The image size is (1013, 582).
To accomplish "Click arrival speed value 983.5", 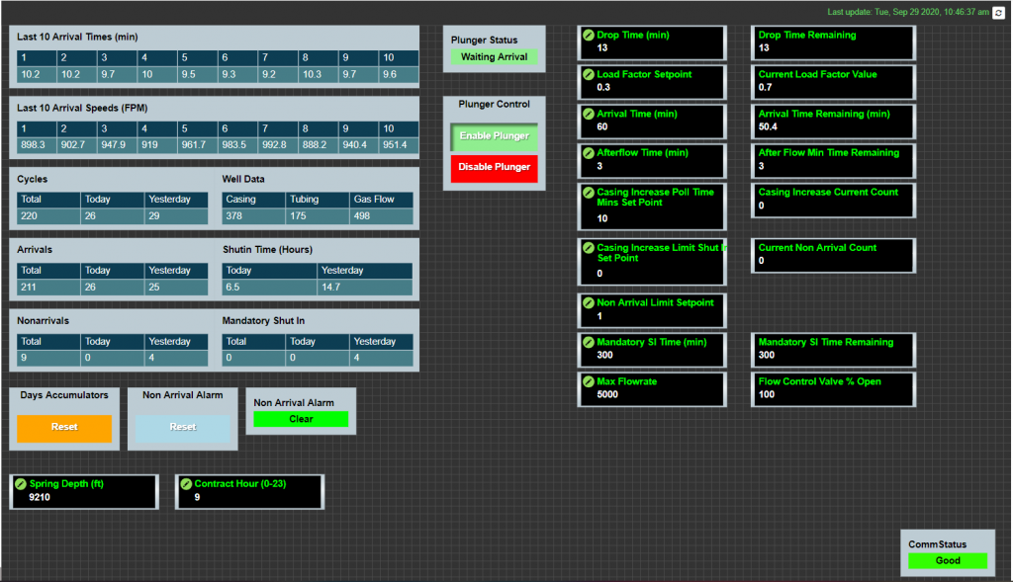I will (x=237, y=145).
